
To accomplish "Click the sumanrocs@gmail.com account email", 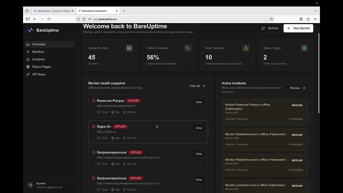I will tap(50, 187).
